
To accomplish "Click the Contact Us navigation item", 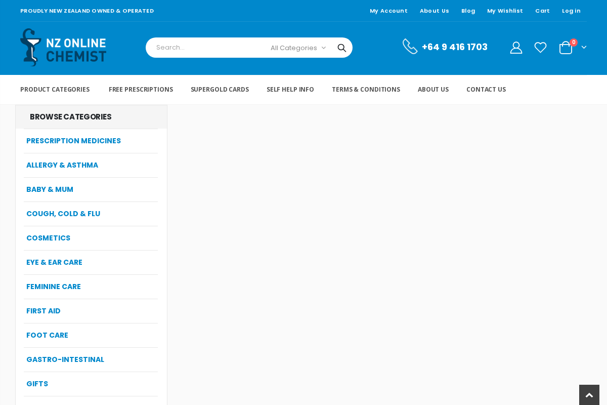I will pos(486,89).
